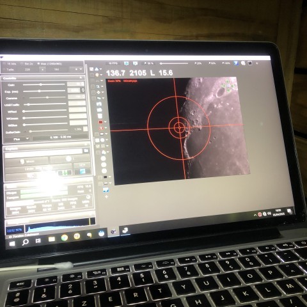Click the red reticle icon in the vertical toolbar

[101, 128]
